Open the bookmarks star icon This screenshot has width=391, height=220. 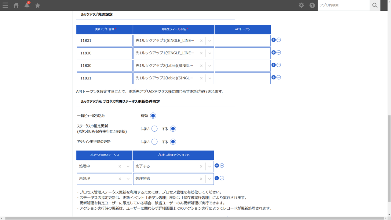38,5
